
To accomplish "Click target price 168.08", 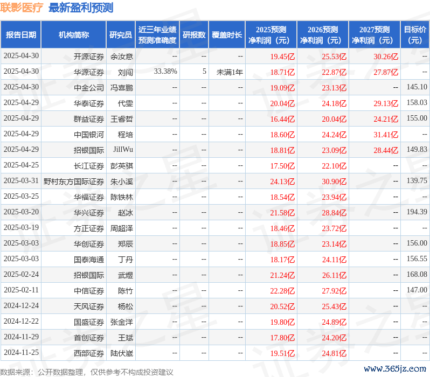I will 417,275.
